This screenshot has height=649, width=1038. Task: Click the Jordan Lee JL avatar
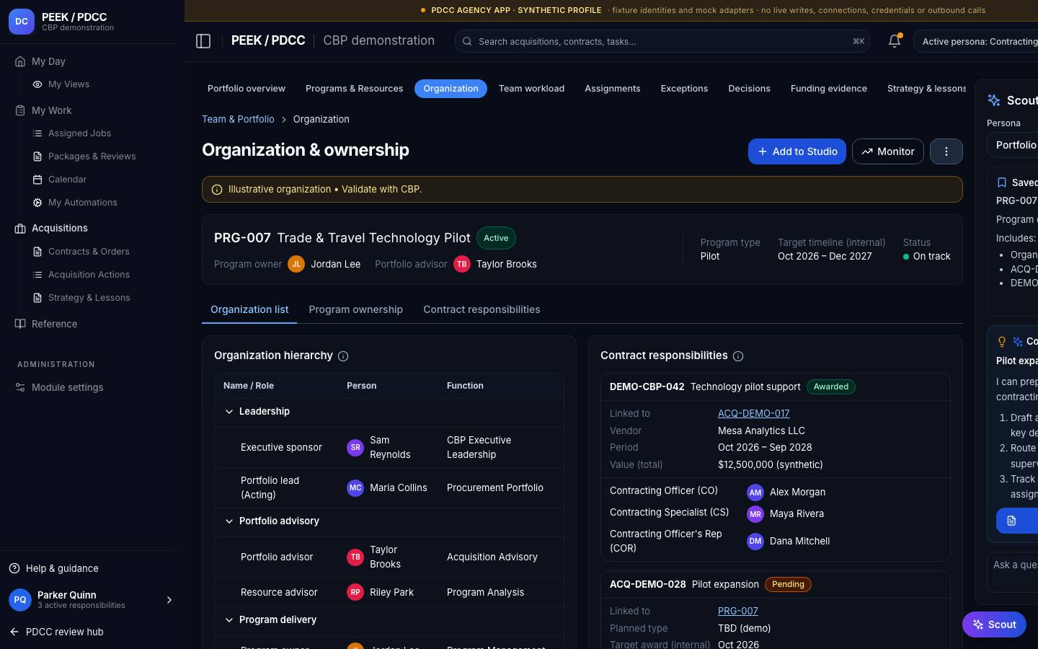pyautogui.click(x=296, y=265)
